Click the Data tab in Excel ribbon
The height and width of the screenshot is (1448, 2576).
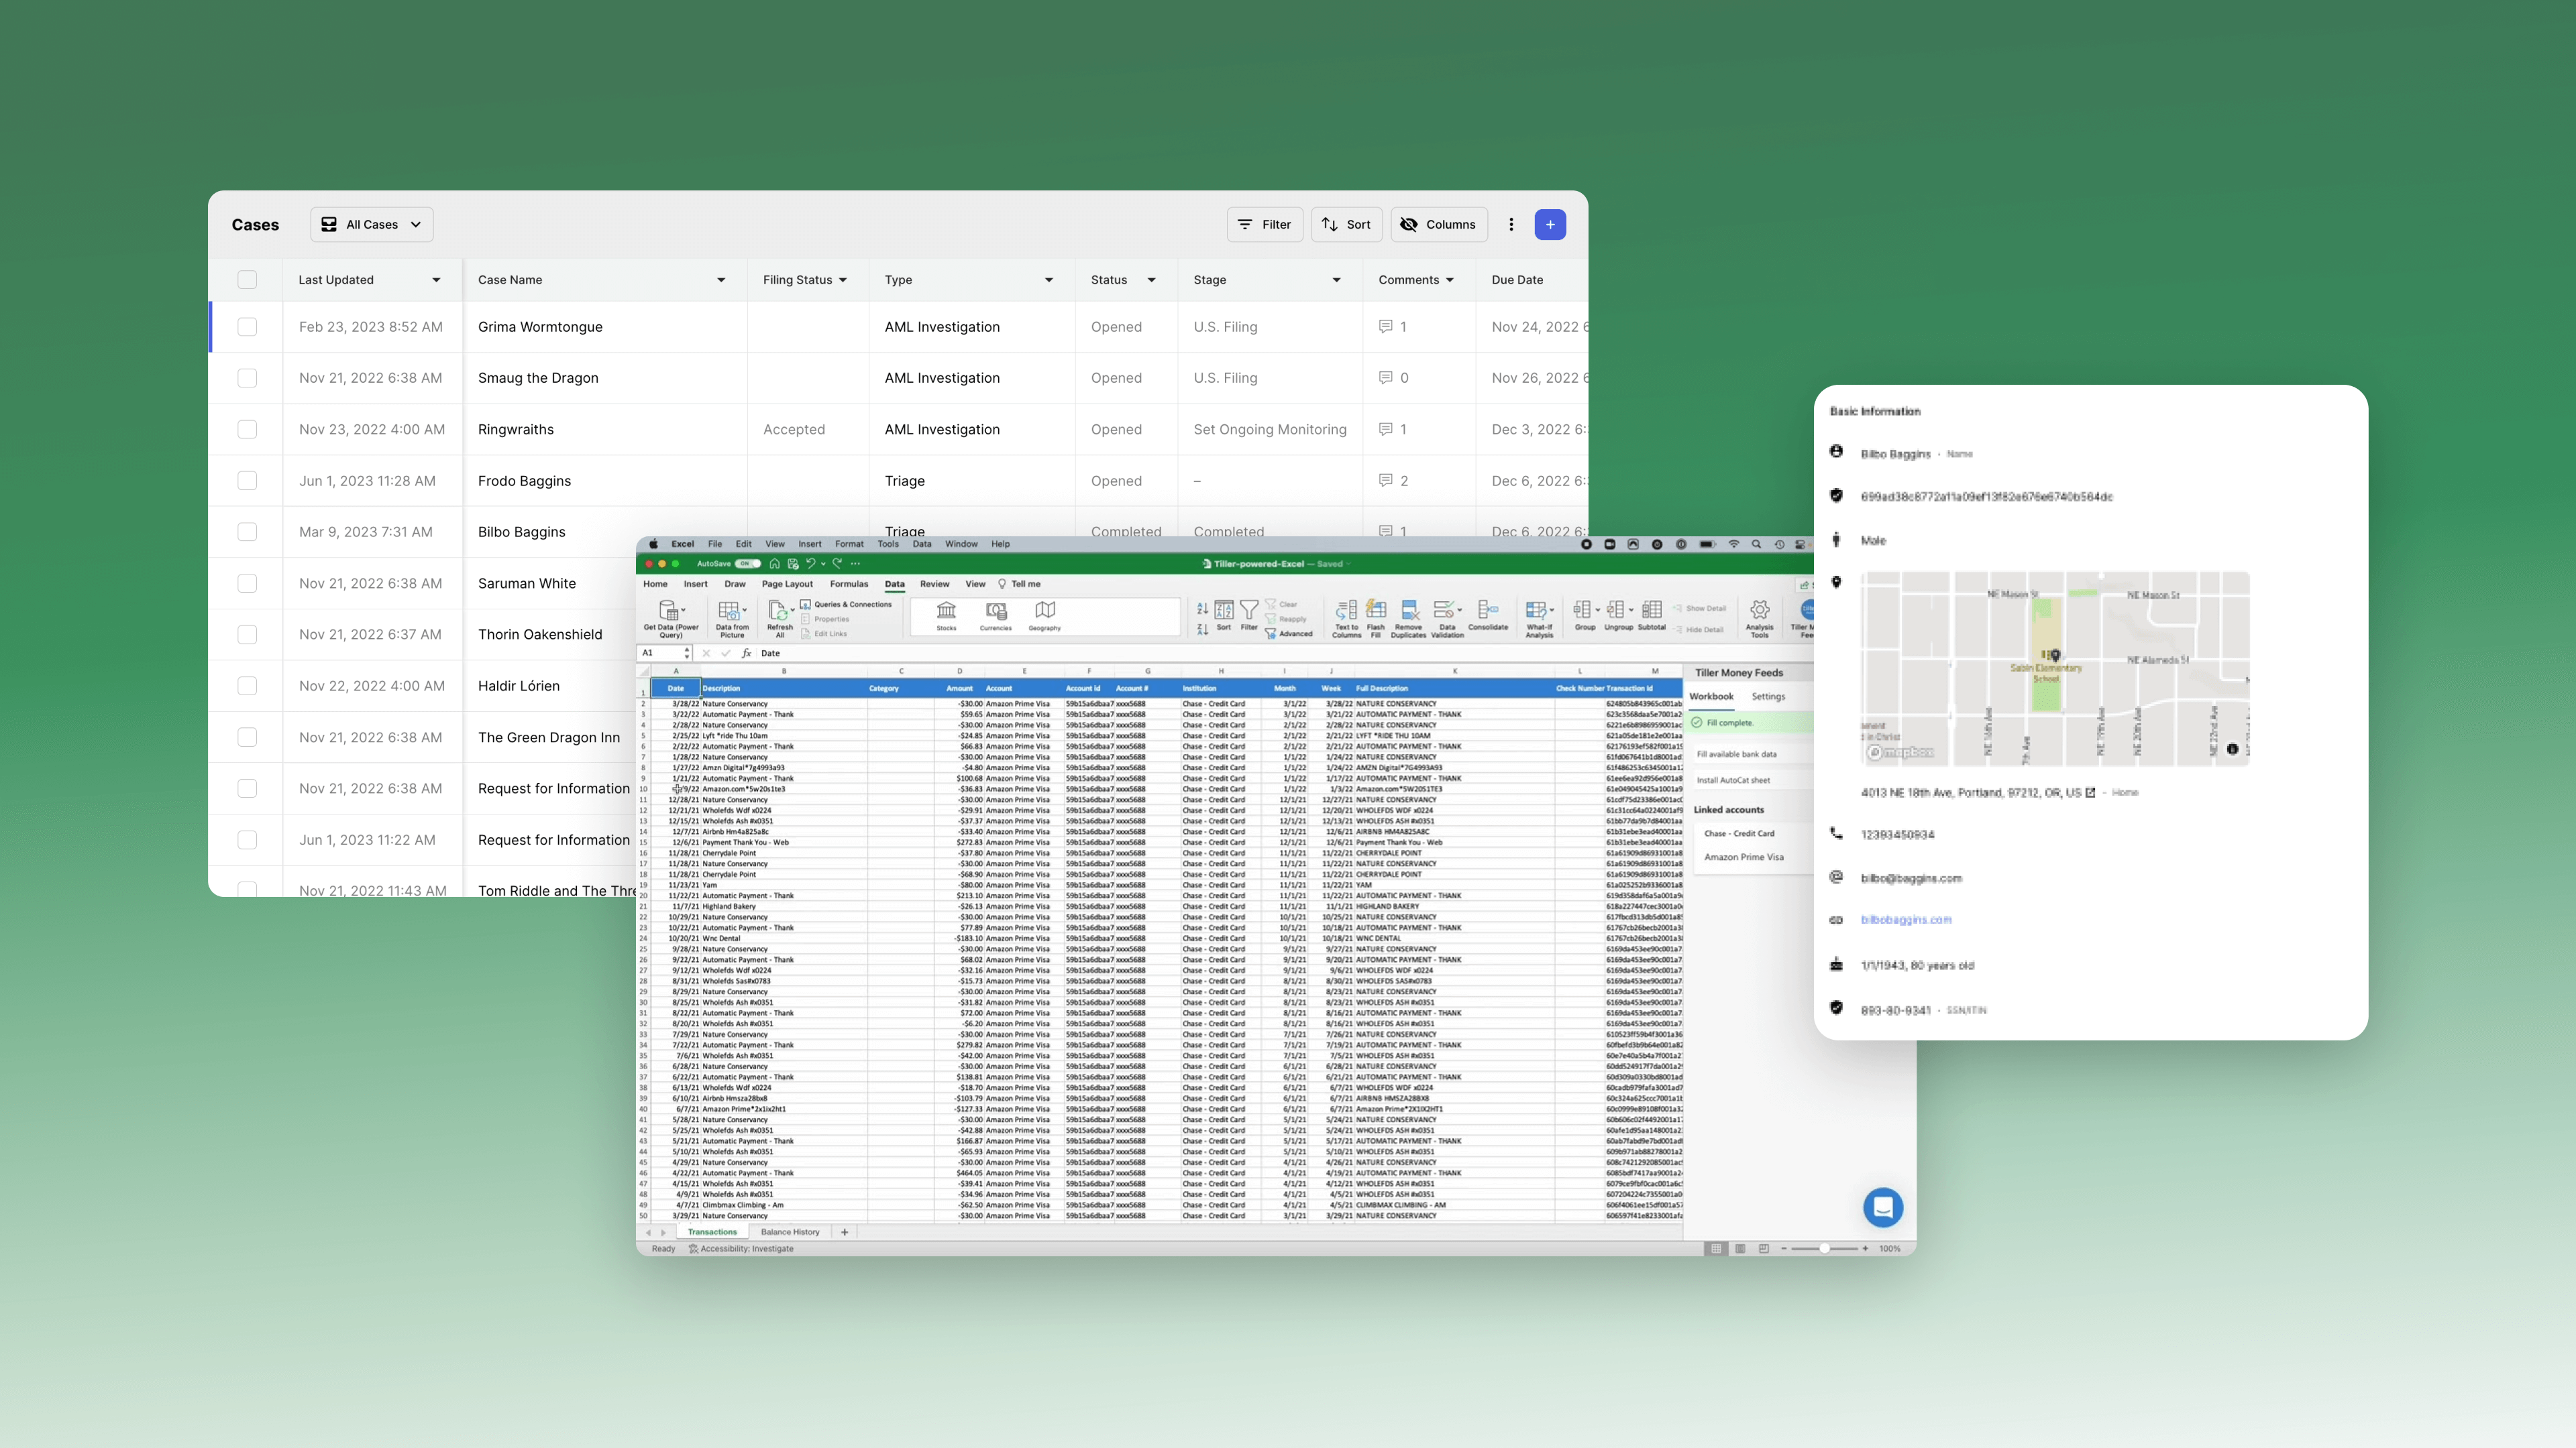coord(894,583)
